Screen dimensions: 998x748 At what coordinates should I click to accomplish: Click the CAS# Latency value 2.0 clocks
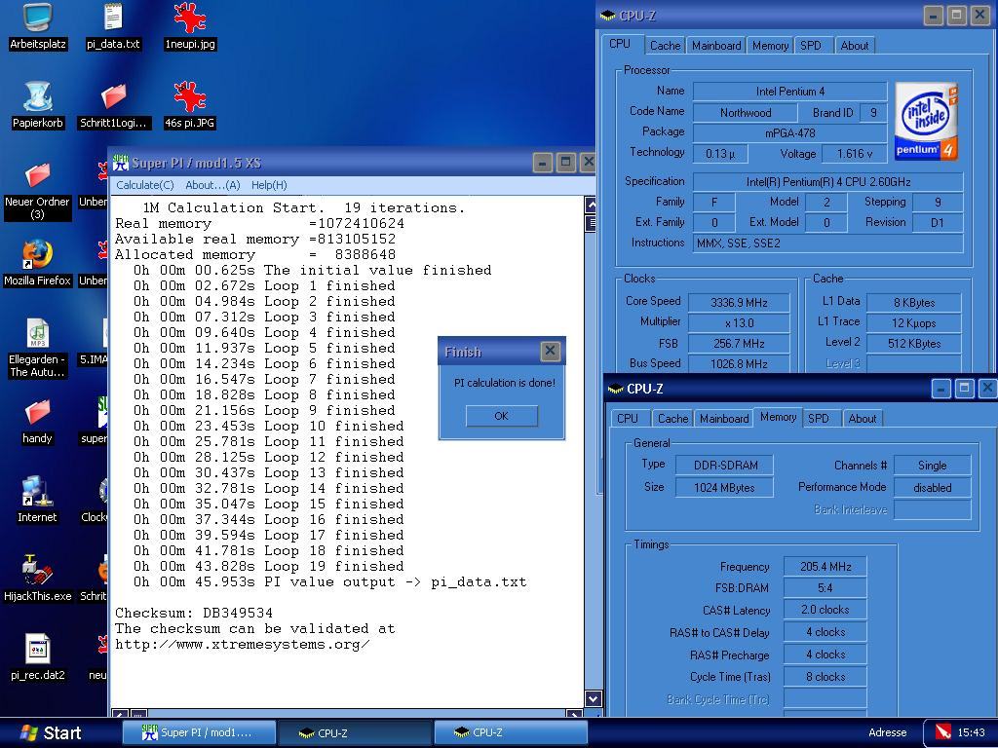point(825,610)
